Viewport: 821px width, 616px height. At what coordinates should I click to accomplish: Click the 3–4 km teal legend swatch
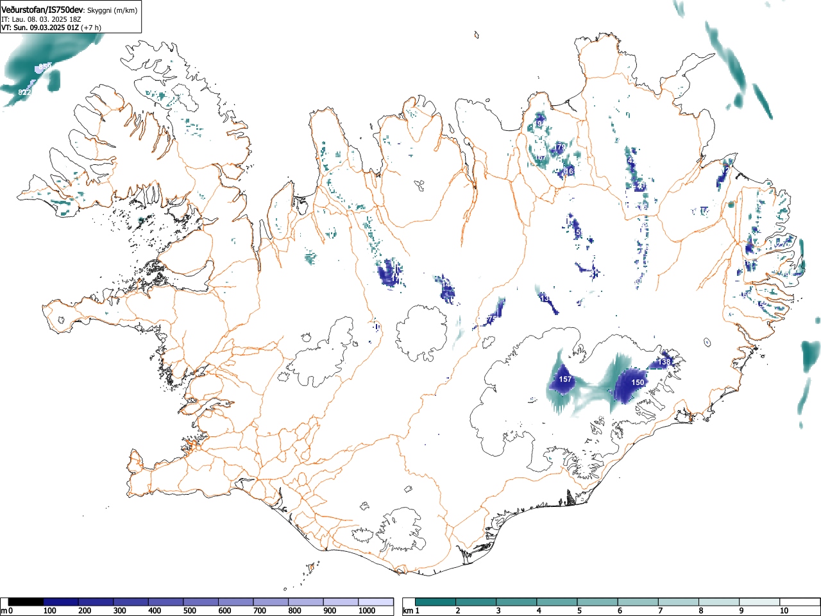(x=517, y=602)
